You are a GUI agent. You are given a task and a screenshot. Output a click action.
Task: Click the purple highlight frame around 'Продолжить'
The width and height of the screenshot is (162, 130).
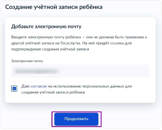click(x=77, y=112)
